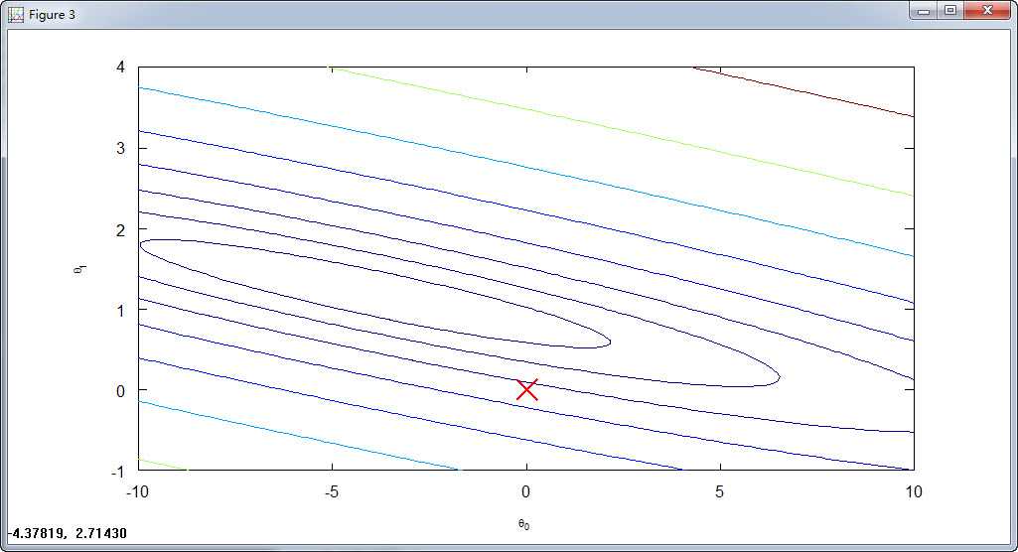Screen dimensions: 1018x552
Task: Click x-axis tick label 10
Action: pyautogui.click(x=914, y=491)
